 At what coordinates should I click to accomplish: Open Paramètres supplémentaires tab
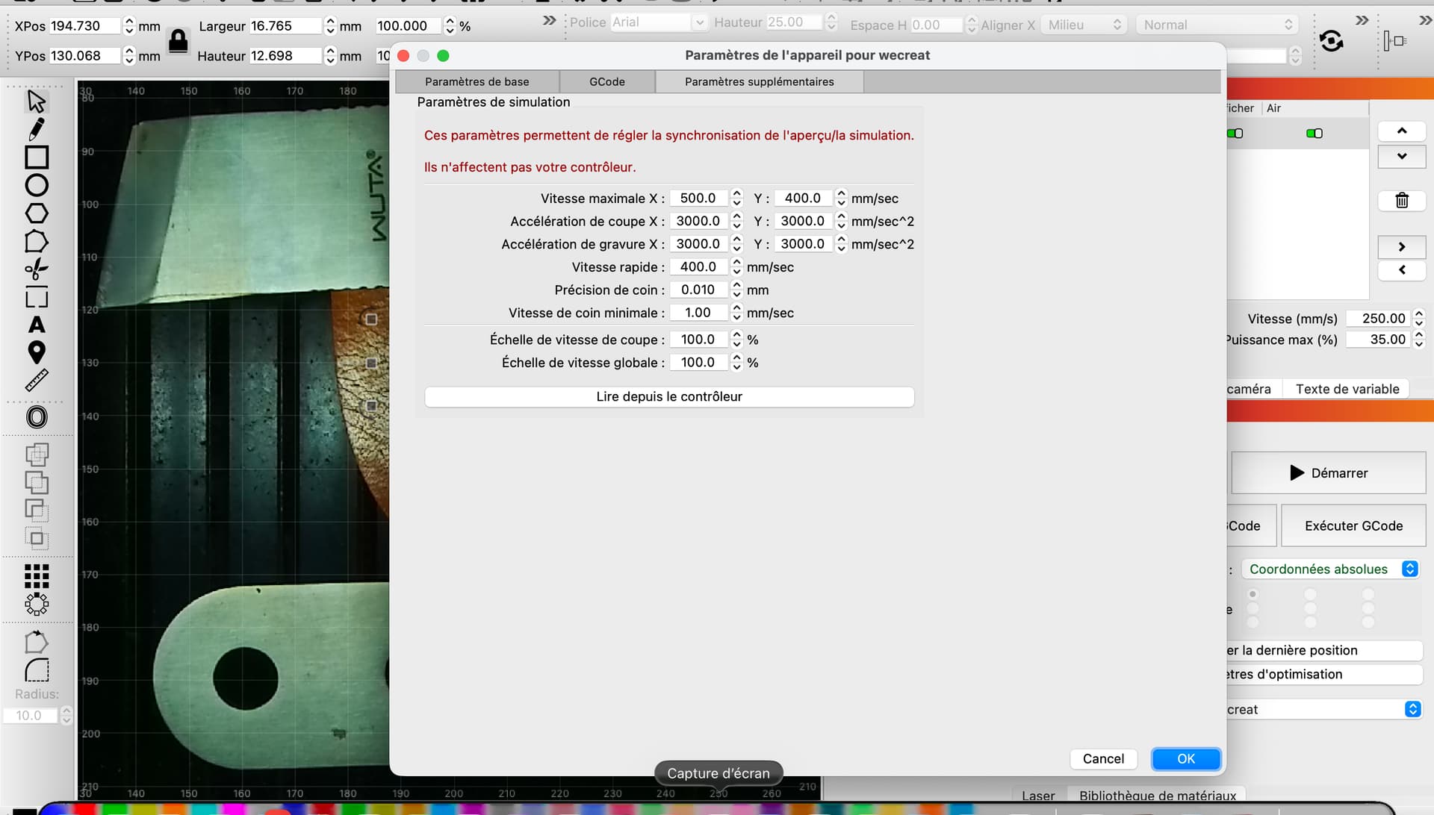(x=759, y=81)
